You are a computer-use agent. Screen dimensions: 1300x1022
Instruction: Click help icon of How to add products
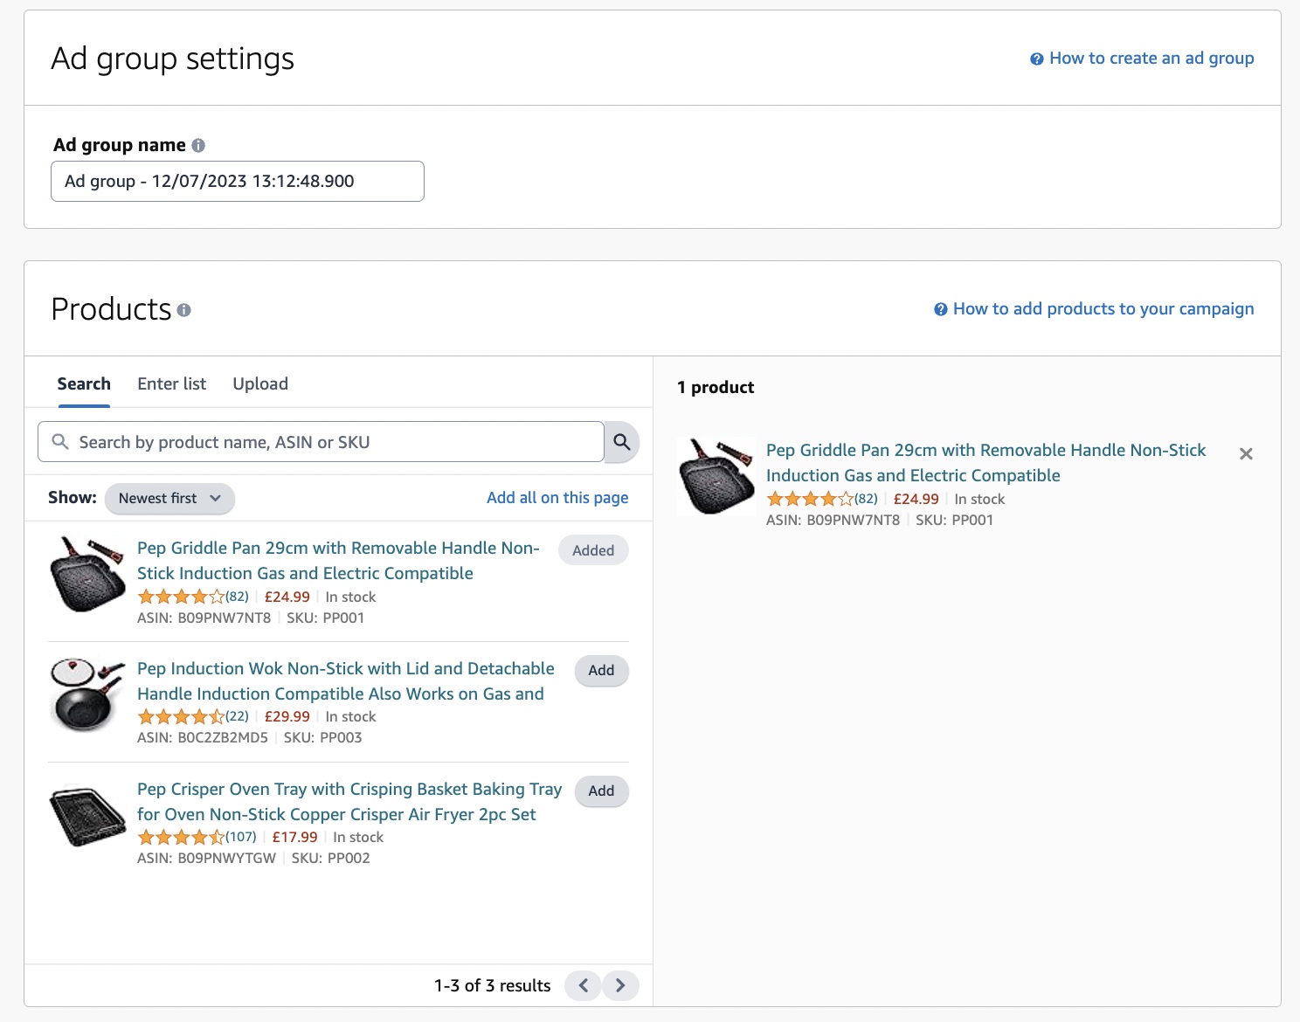point(941,309)
